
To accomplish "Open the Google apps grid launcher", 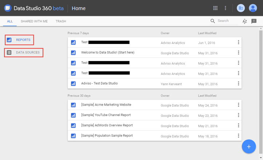I will pyautogui.click(x=215, y=8).
